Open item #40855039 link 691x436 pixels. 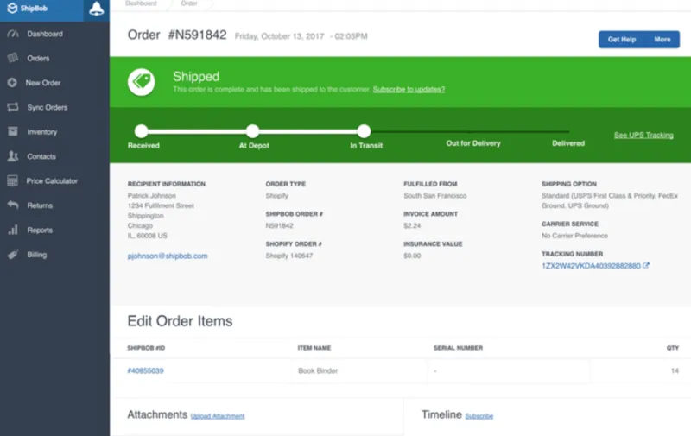pyautogui.click(x=145, y=370)
